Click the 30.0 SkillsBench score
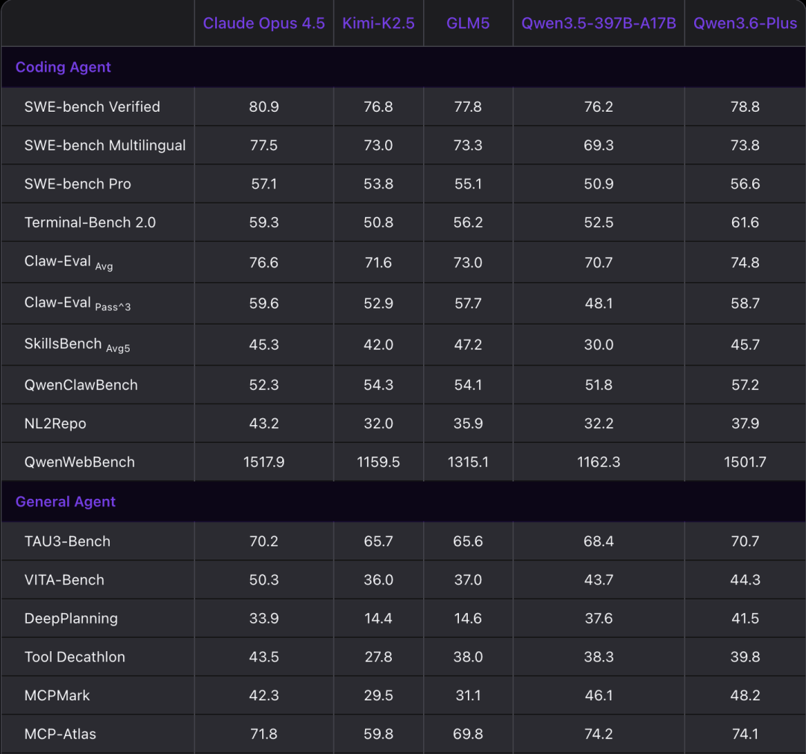Screen dimensions: 806x754 [x=599, y=345]
